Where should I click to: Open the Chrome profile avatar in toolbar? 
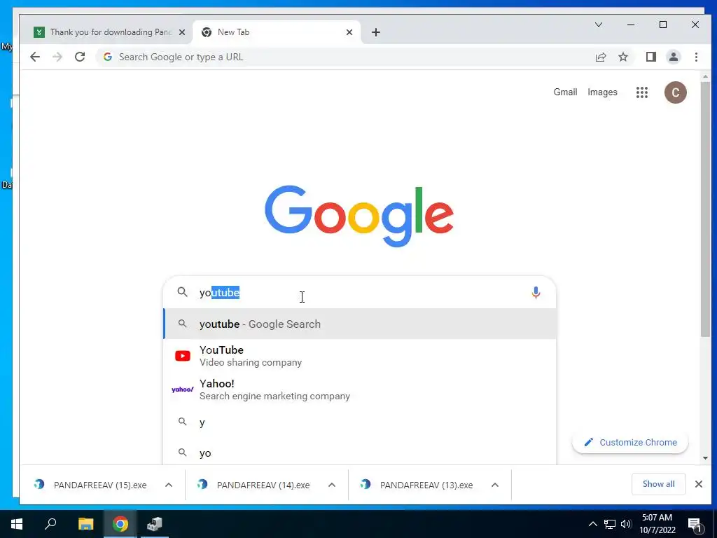coord(673,57)
